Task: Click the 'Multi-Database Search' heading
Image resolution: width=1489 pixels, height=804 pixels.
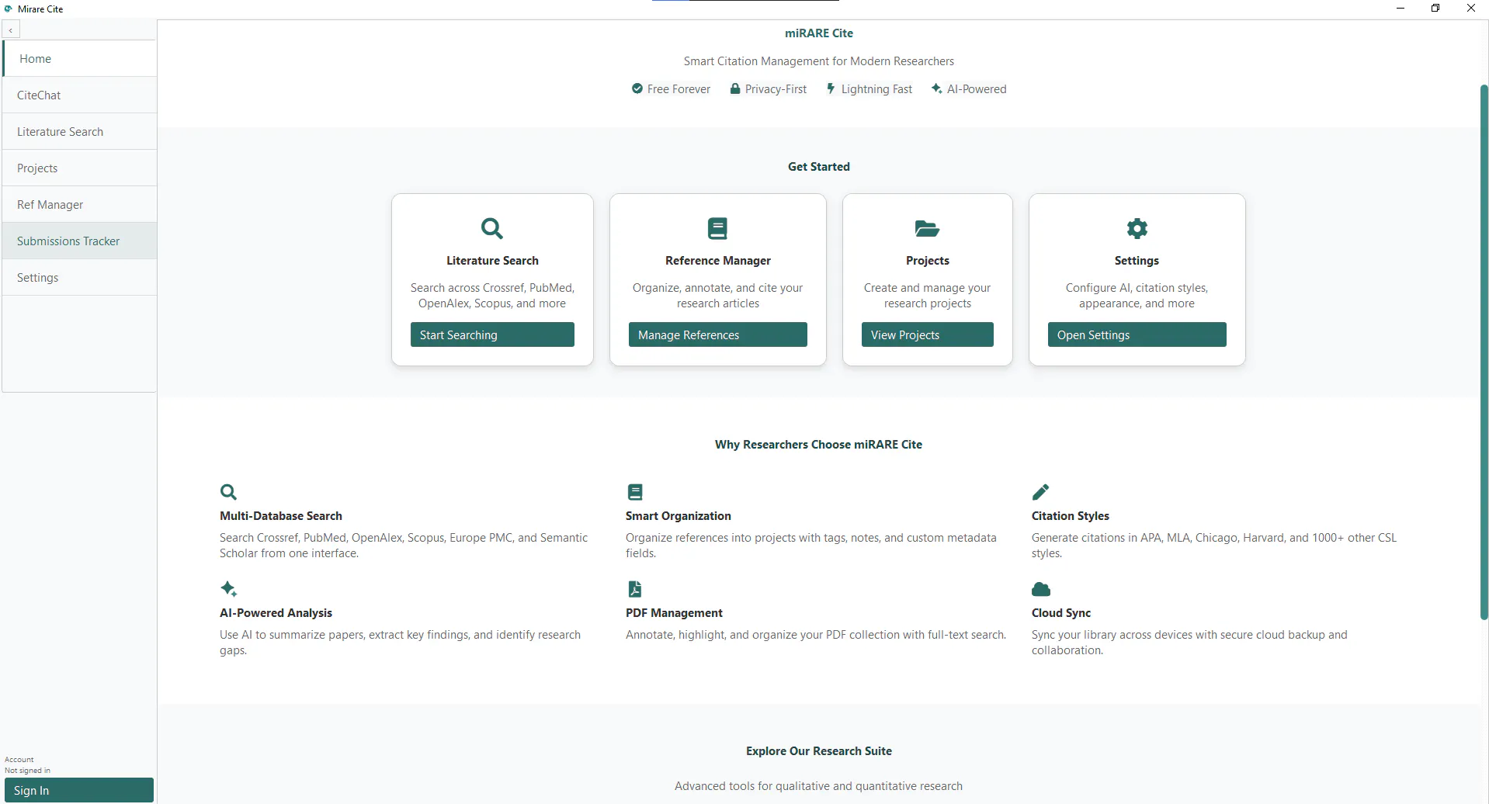Action: point(281,515)
